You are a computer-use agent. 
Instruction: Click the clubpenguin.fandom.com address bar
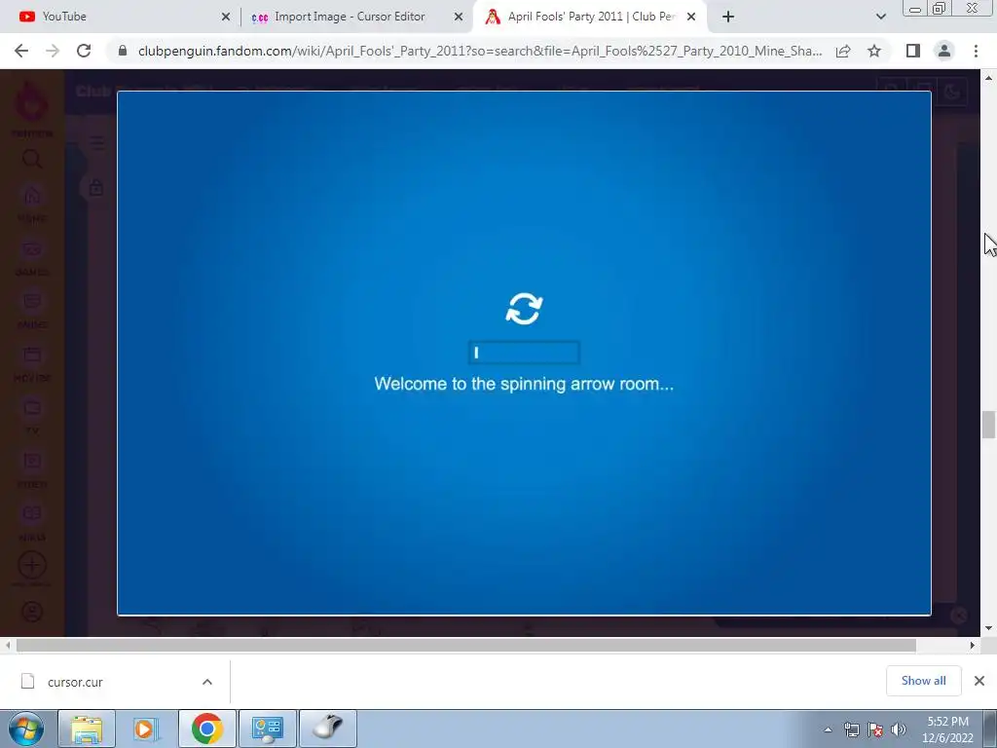pos(480,51)
